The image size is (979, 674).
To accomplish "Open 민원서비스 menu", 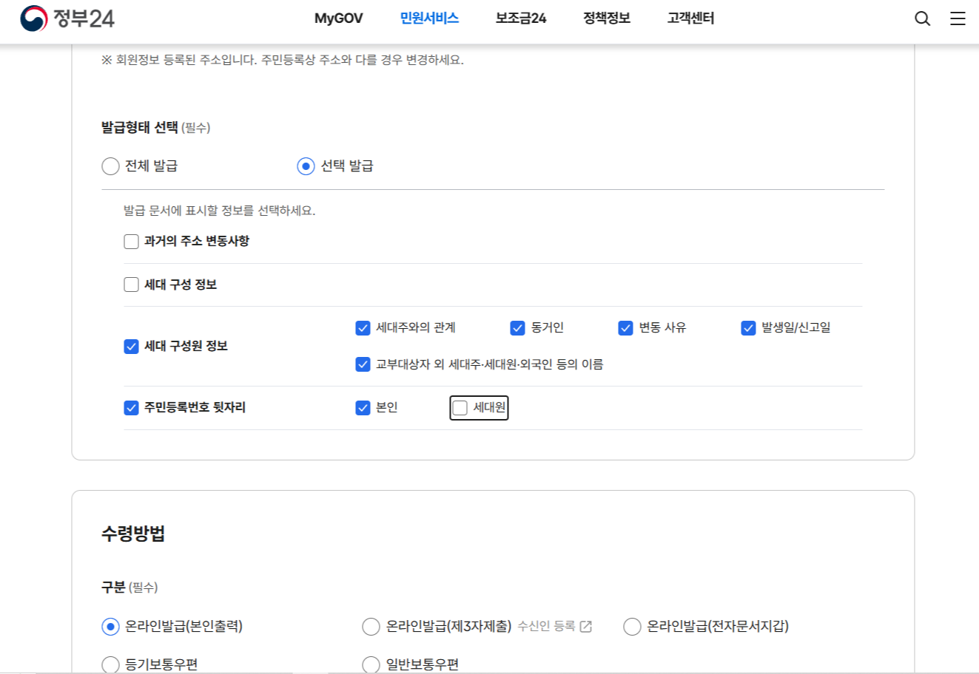I will (x=429, y=18).
